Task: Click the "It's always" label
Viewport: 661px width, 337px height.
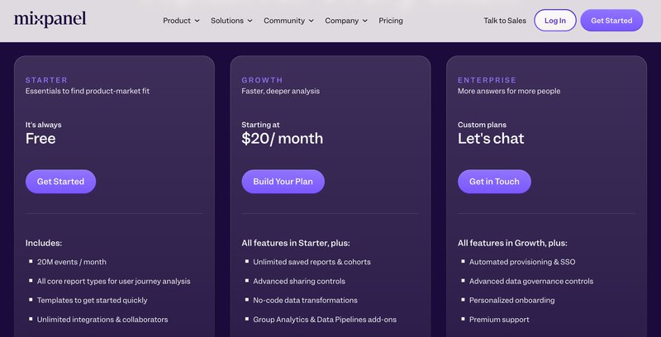Action: pos(44,125)
